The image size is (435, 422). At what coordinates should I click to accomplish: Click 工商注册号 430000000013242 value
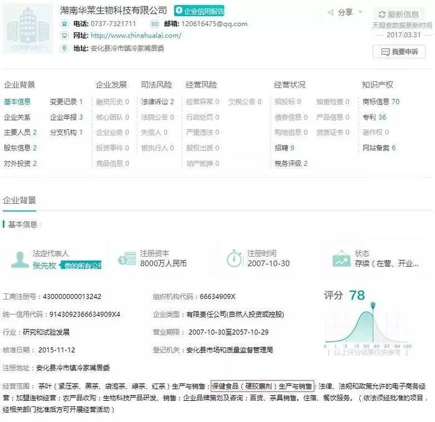[x=71, y=296]
